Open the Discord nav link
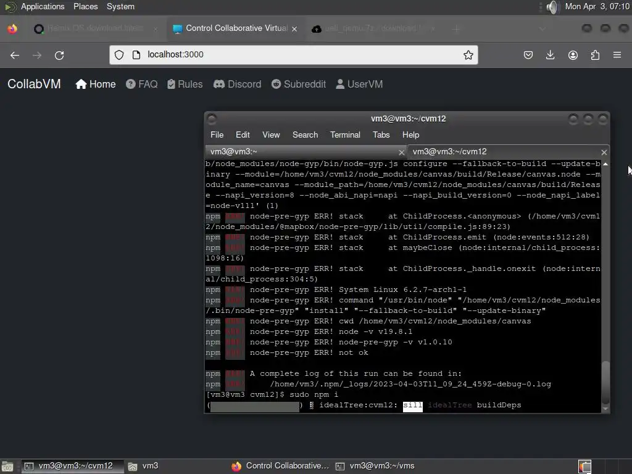Screen dimensions: 632x474 pos(237,84)
